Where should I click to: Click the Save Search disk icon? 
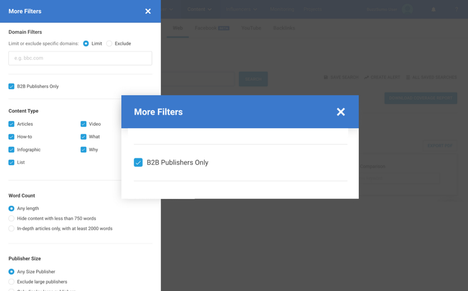(326, 78)
